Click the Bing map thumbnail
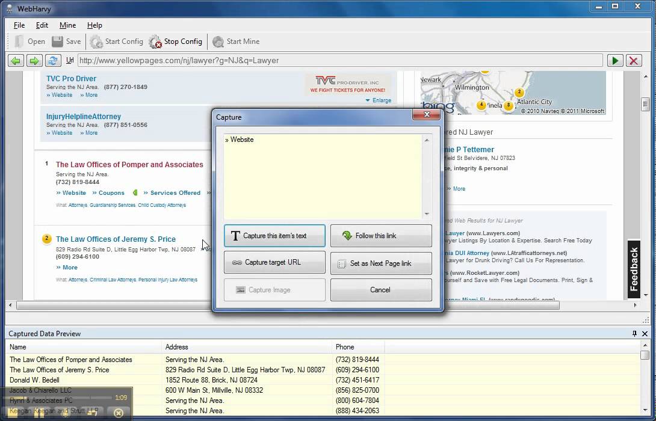Image resolution: width=656 pixels, height=421 pixels. (x=513, y=93)
